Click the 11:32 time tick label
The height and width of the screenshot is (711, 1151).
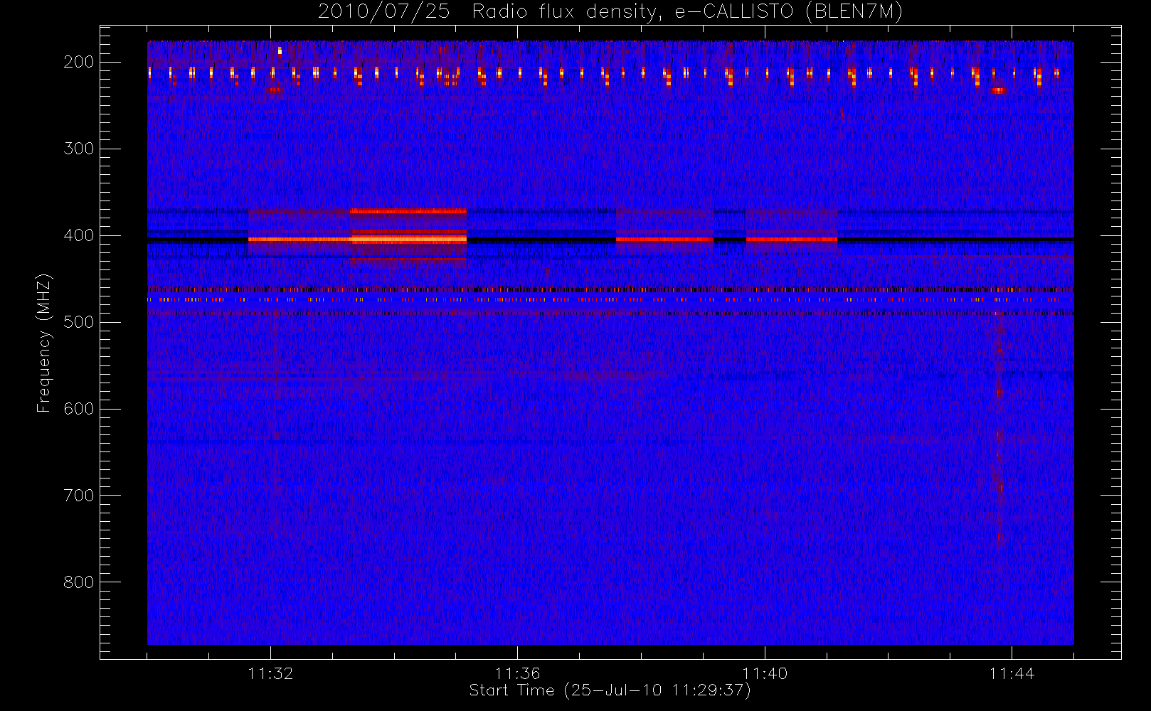pos(270,673)
